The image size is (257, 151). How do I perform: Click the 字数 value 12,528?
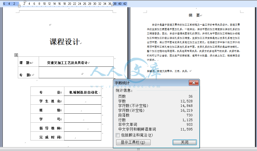tap(187, 101)
